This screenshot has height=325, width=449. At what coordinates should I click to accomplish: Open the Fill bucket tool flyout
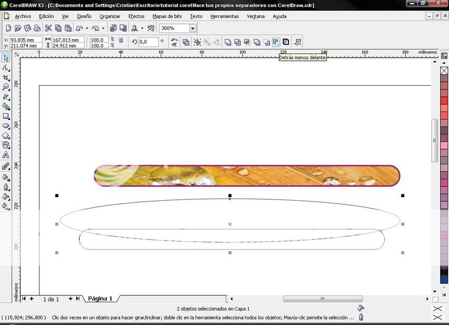(x=6, y=197)
